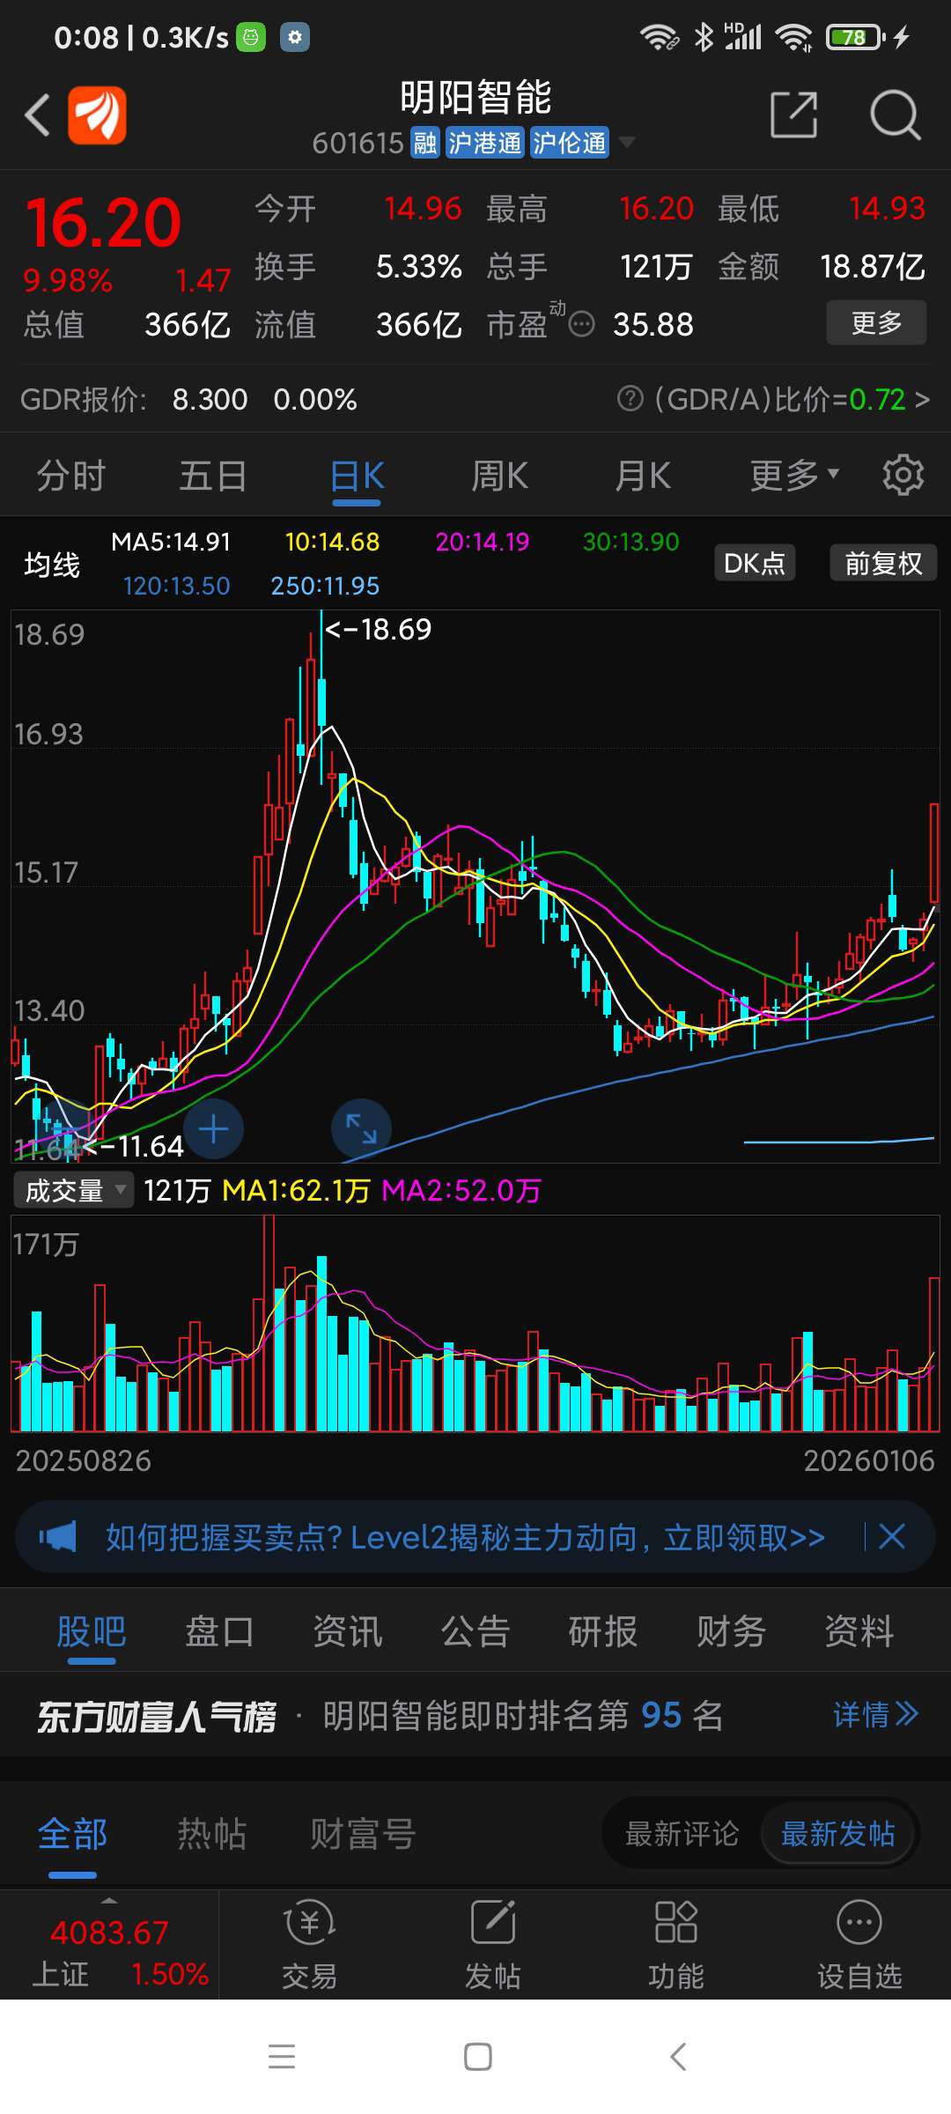951x2114 pixels.
Task: Switch to 周K chart tab
Action: point(499,476)
